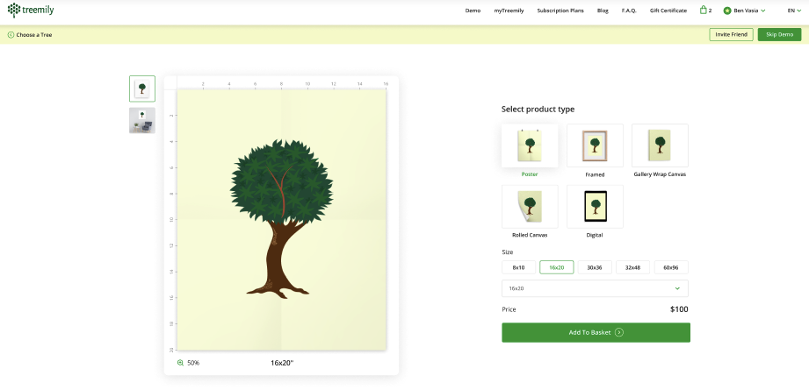Select the Framed product type
Viewport: 809px width, 390px height.
pyautogui.click(x=595, y=145)
